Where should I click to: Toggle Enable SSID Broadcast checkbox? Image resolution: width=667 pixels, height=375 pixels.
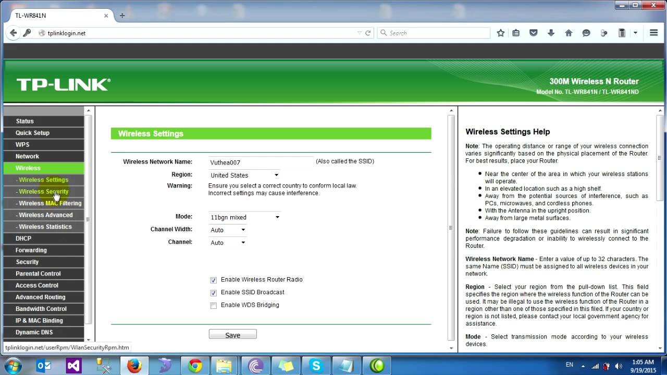click(213, 293)
